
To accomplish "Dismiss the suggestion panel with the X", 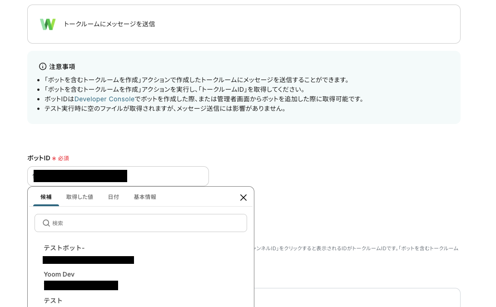I will click(x=243, y=198).
